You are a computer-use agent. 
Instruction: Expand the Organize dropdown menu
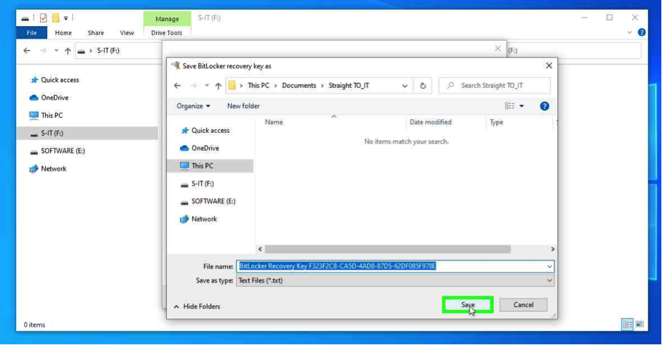193,106
